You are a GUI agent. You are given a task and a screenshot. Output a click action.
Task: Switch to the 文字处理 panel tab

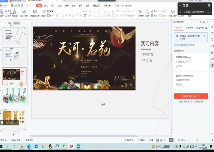[189, 28]
